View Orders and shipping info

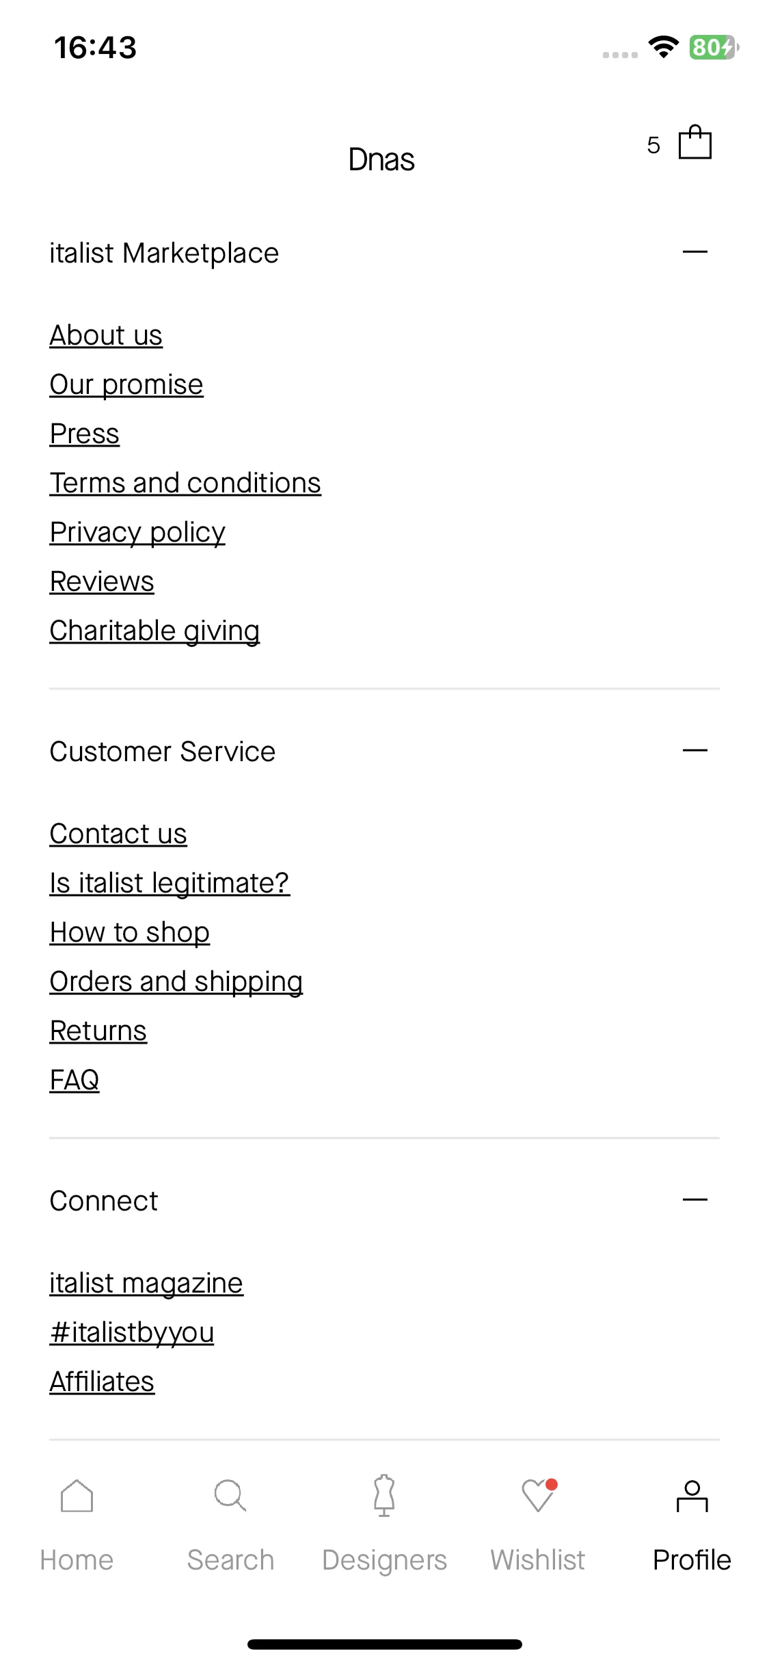176,982
